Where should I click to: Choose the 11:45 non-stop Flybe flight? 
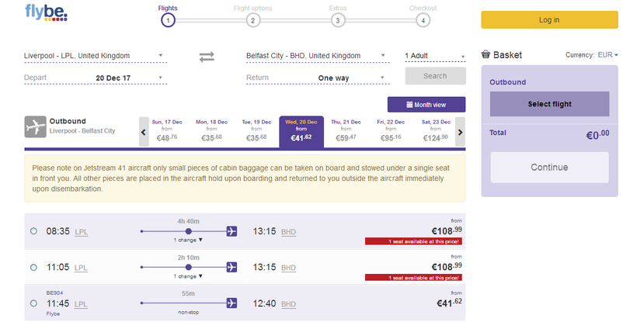33,303
